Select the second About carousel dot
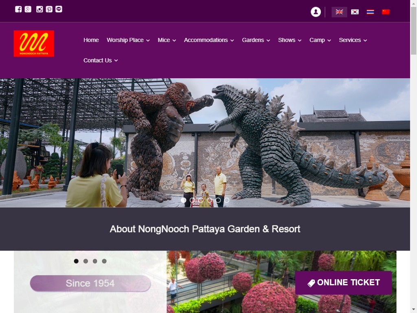The width and height of the screenshot is (417, 313). click(86, 261)
